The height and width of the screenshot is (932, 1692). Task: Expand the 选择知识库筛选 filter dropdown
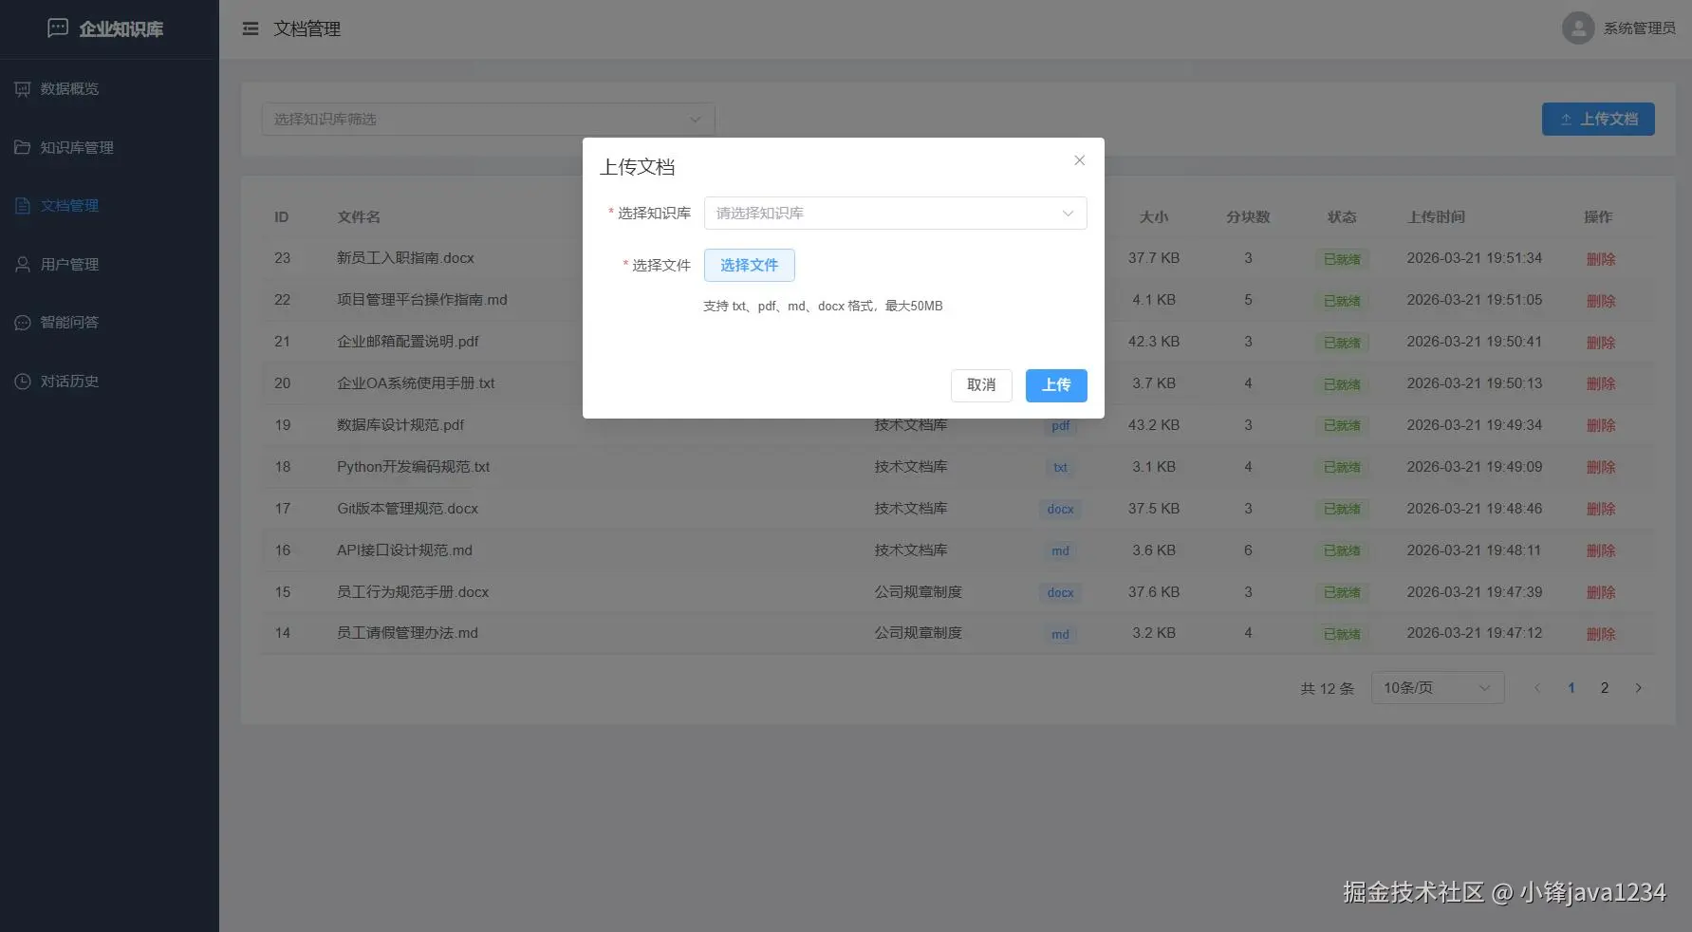click(x=487, y=119)
